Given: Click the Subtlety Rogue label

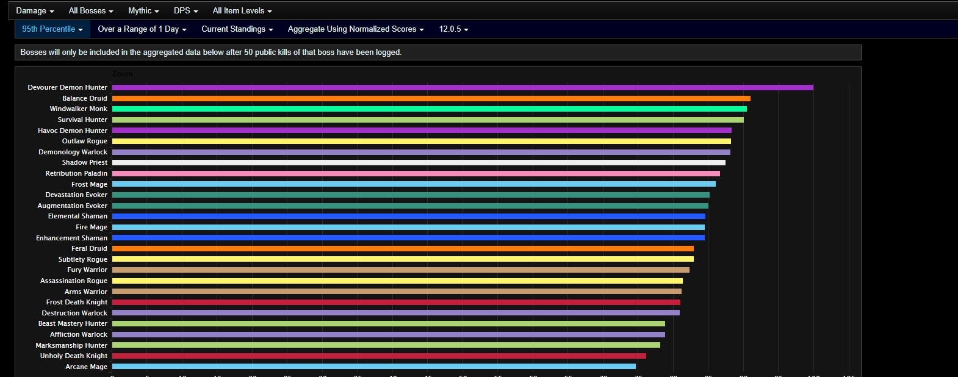Looking at the screenshot, I should pos(83,259).
